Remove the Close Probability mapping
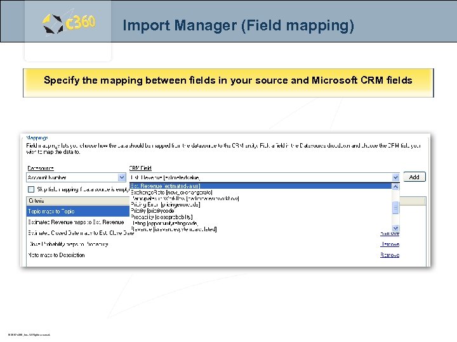 point(390,244)
